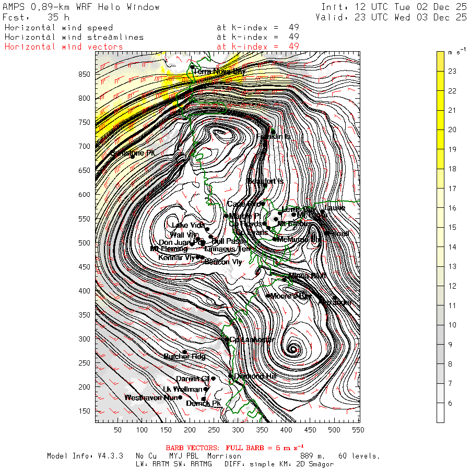The image size is (470, 470).
Task: Select the Mt Fleming station label
Action: [x=169, y=249]
